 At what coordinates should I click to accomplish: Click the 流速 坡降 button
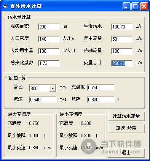[x=126, y=128]
